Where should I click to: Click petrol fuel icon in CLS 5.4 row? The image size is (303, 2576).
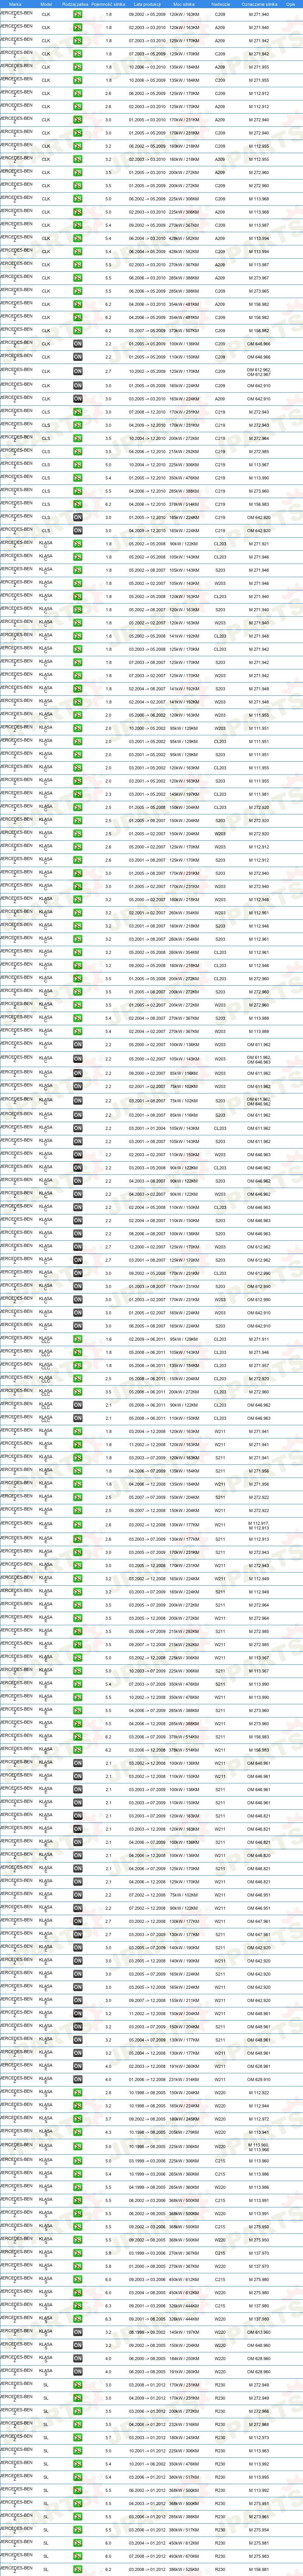(78, 477)
